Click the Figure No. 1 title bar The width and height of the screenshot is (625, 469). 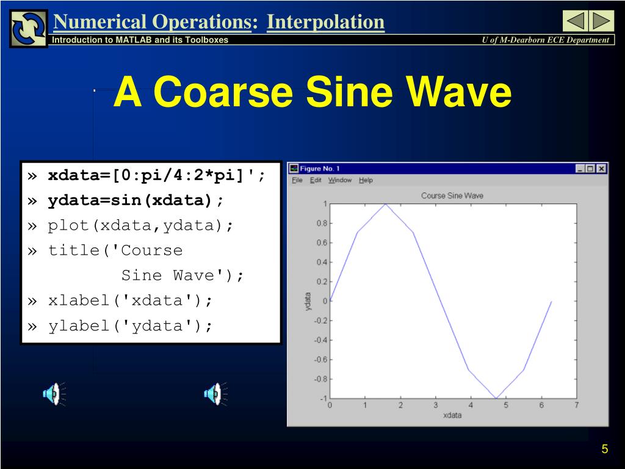tap(447, 169)
